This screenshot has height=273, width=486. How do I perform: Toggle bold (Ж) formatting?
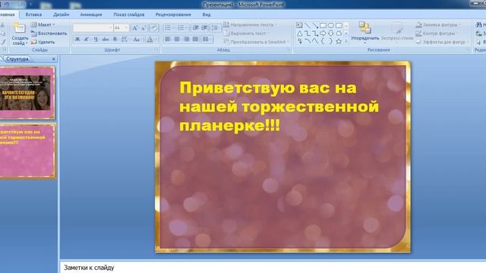[77, 39]
